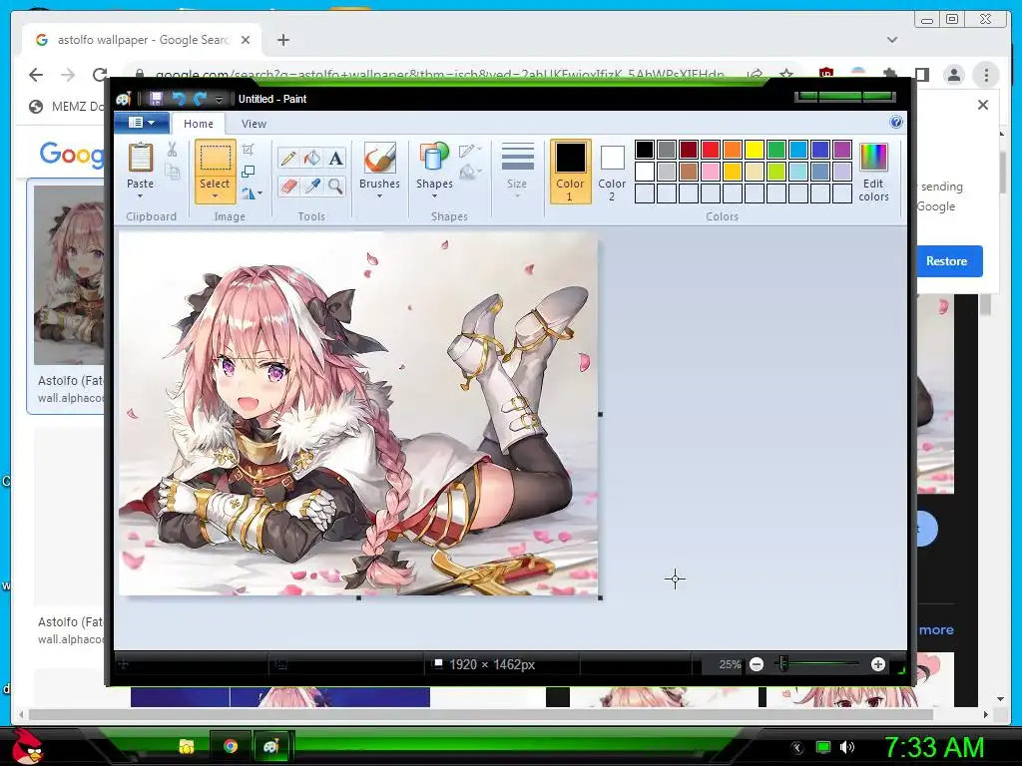The width and height of the screenshot is (1022, 766).
Task: Click the Angry Birds start button
Action: tap(27, 746)
